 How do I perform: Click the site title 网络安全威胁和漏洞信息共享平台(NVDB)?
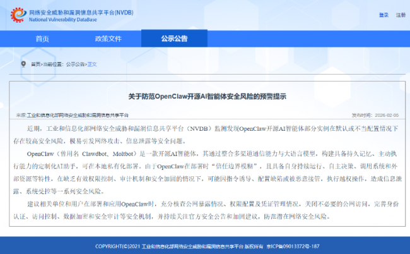[x=81, y=13]
